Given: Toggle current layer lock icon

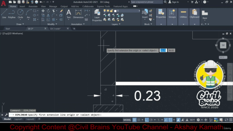Looking at the screenshot, I should click(x=111, y=11).
